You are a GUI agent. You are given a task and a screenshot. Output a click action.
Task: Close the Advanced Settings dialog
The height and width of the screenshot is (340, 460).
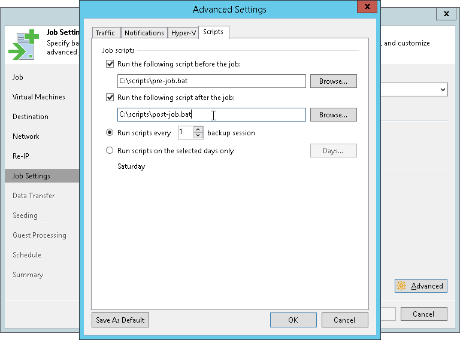(x=367, y=7)
